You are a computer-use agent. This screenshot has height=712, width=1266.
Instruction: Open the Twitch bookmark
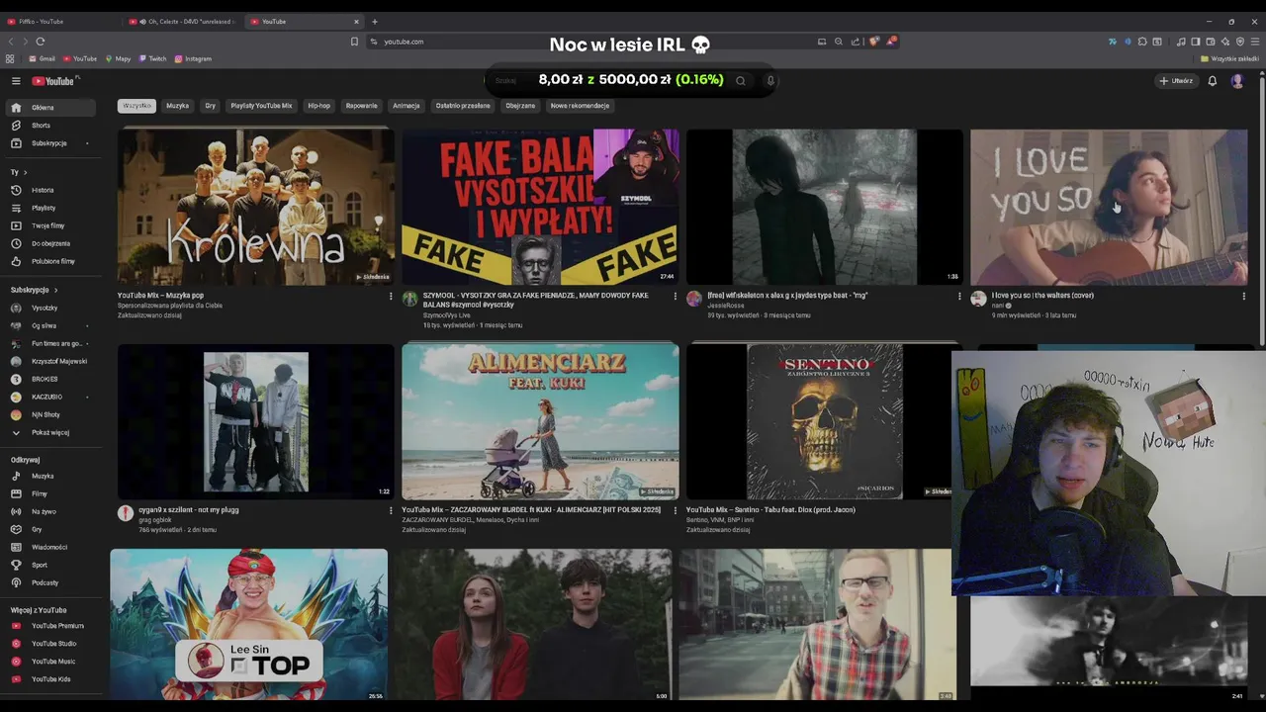pos(153,58)
